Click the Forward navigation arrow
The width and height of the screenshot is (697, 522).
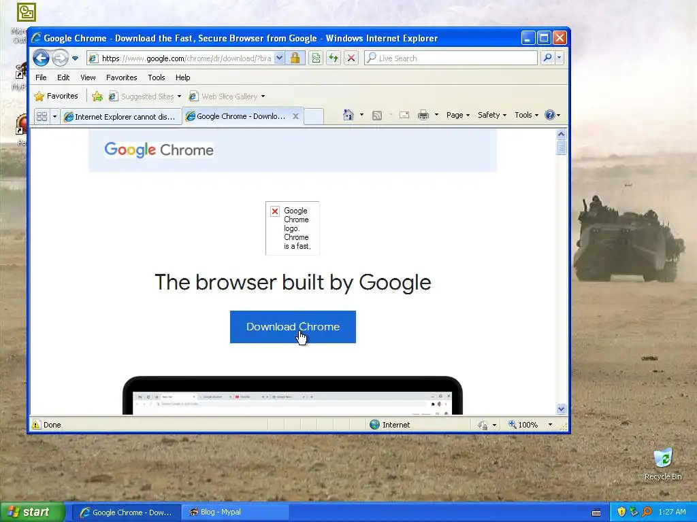click(x=60, y=58)
